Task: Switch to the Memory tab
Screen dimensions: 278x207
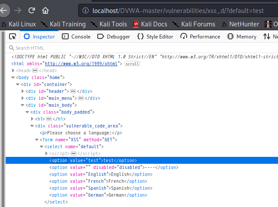Action: (x=242, y=36)
